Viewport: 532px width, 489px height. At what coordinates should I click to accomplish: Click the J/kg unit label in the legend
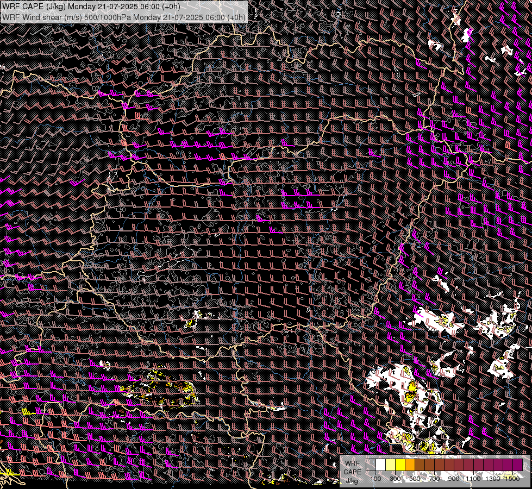point(352,481)
